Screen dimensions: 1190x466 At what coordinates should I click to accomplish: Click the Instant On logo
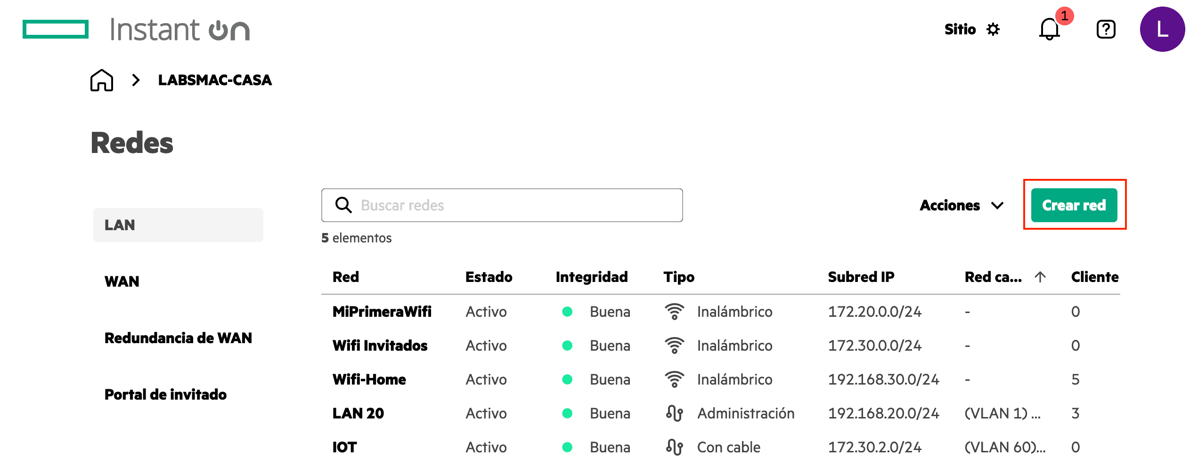coord(137,29)
